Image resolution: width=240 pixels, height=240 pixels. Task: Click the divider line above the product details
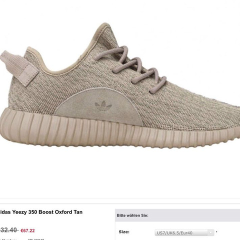coord(120,203)
